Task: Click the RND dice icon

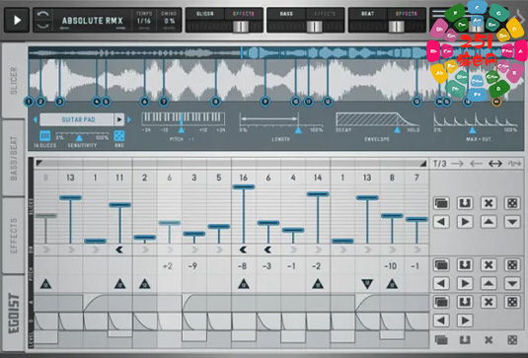Action: (x=119, y=136)
